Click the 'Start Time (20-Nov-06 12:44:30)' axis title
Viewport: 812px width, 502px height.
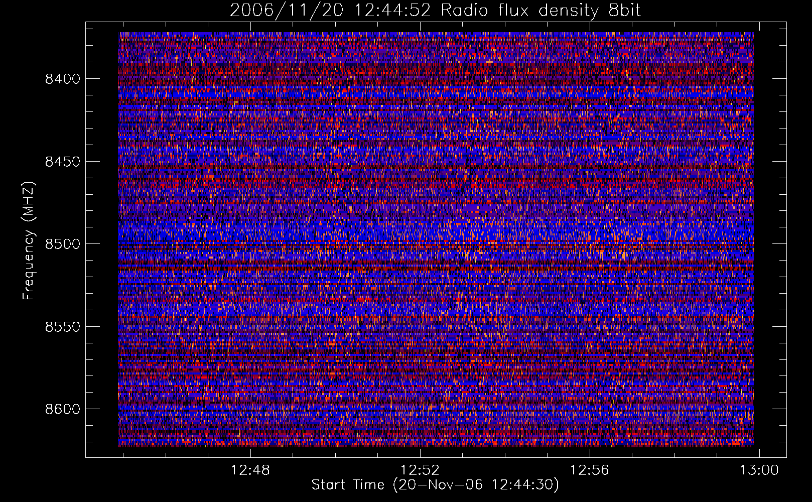[x=435, y=485]
